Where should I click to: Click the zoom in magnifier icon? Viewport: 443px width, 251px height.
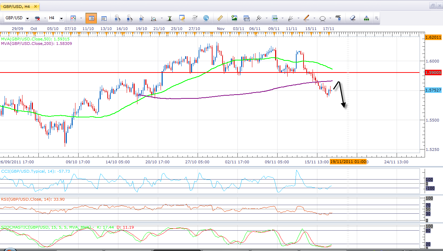click(x=117, y=18)
